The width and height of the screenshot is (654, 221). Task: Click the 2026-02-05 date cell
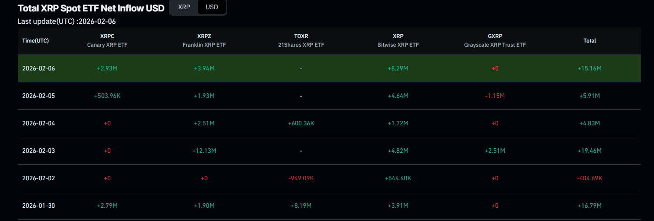pos(38,96)
